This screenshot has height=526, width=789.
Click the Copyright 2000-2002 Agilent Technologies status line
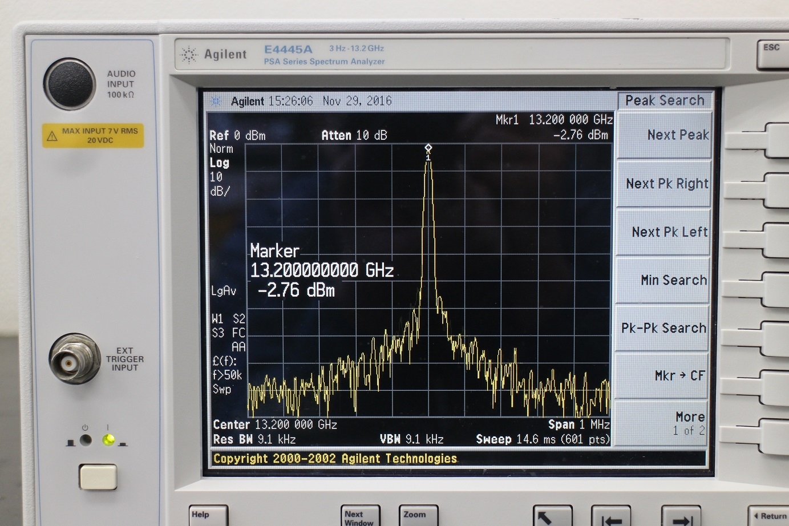[335, 459]
